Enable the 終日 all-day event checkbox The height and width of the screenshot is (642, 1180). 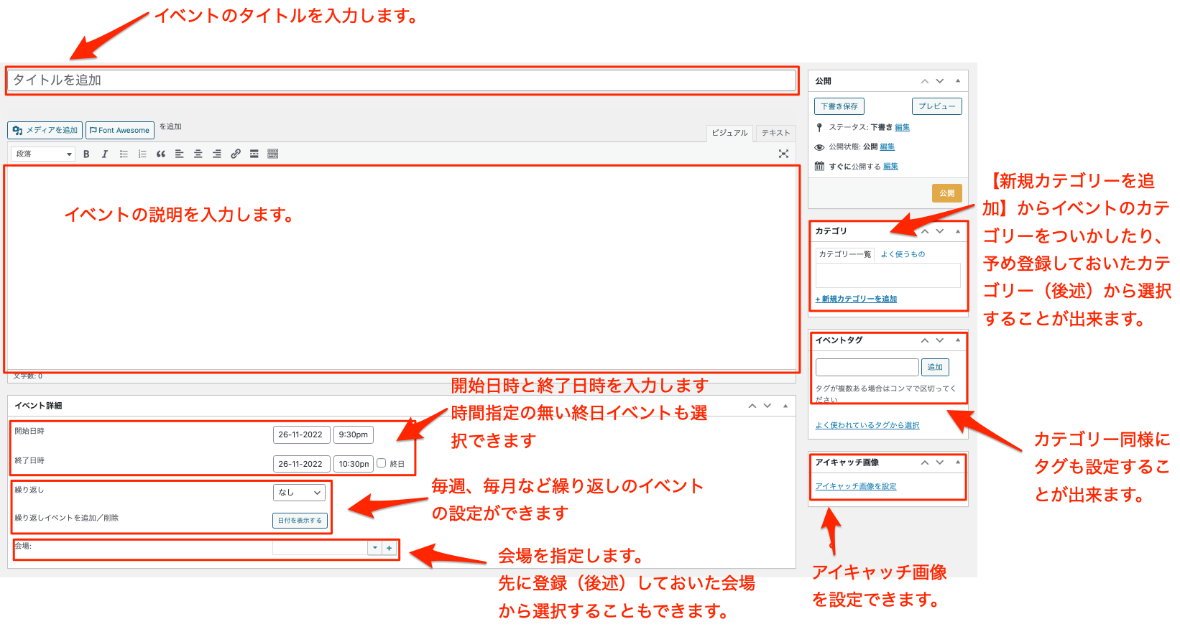(382, 463)
